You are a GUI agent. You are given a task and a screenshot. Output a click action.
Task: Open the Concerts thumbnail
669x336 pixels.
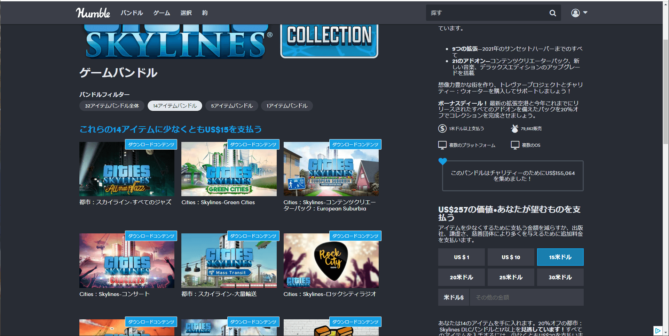click(x=127, y=261)
